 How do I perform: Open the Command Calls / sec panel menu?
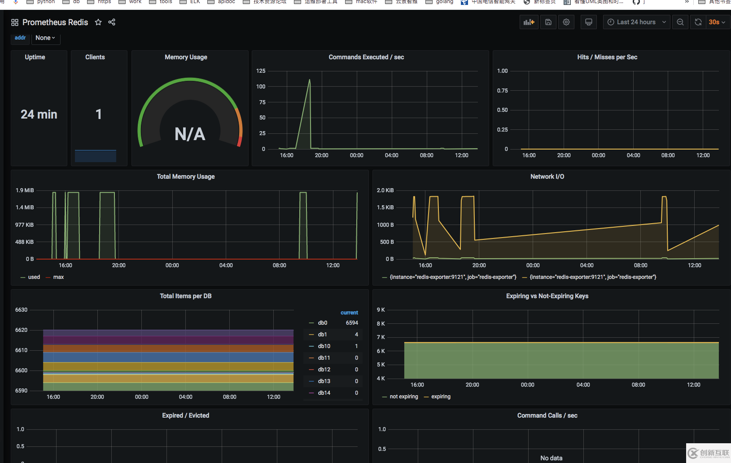pos(547,415)
